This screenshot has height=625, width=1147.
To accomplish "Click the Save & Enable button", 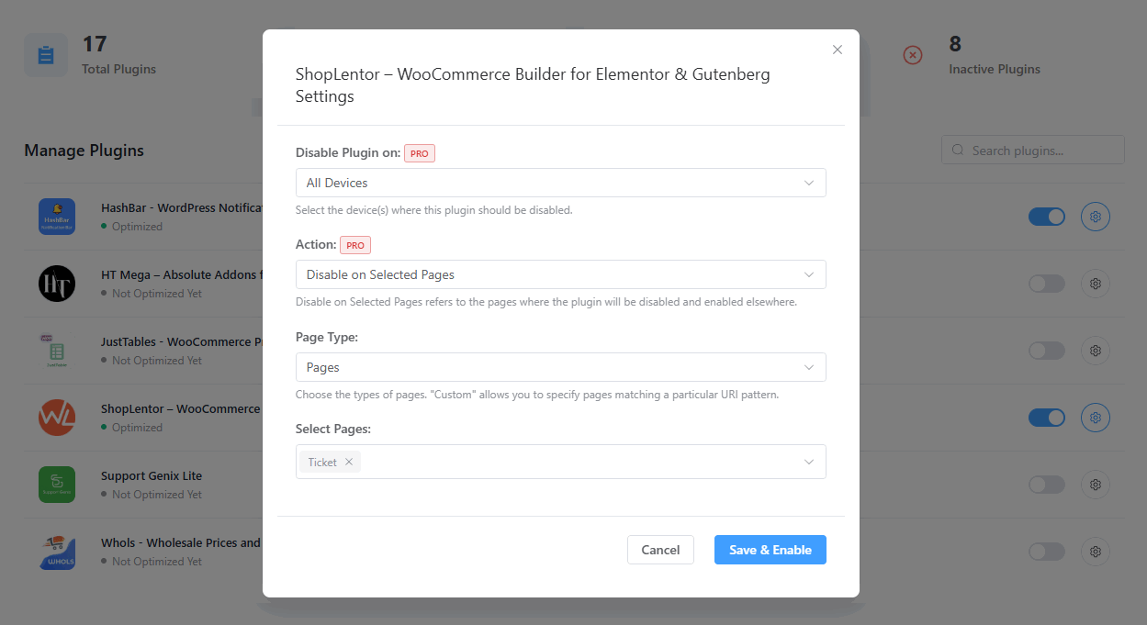I will (x=770, y=550).
